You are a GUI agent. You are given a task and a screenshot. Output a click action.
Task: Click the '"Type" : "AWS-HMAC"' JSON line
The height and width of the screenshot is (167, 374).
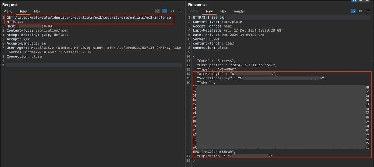click(x=217, y=69)
